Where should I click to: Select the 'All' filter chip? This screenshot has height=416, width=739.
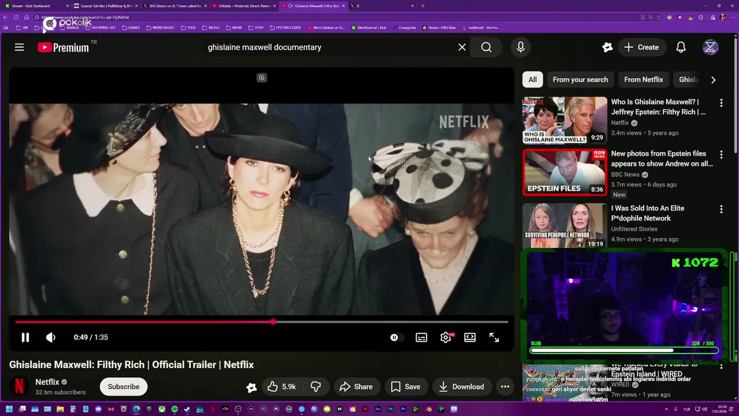[532, 80]
